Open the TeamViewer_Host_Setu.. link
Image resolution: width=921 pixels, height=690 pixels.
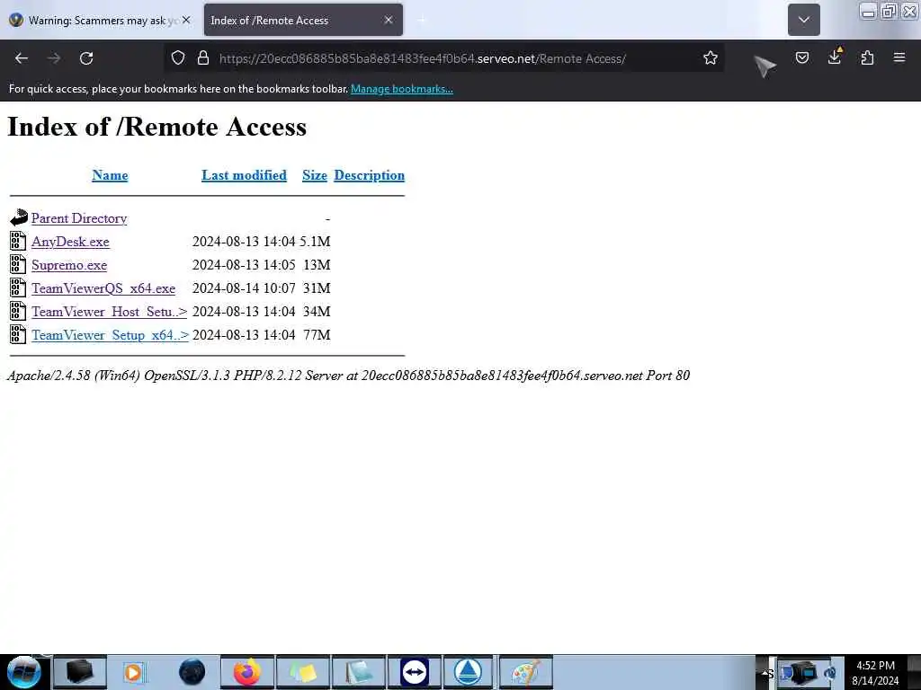(109, 312)
